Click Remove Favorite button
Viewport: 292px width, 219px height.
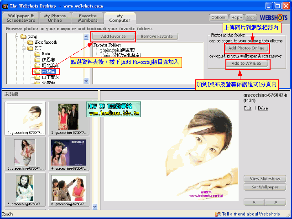click(x=157, y=36)
